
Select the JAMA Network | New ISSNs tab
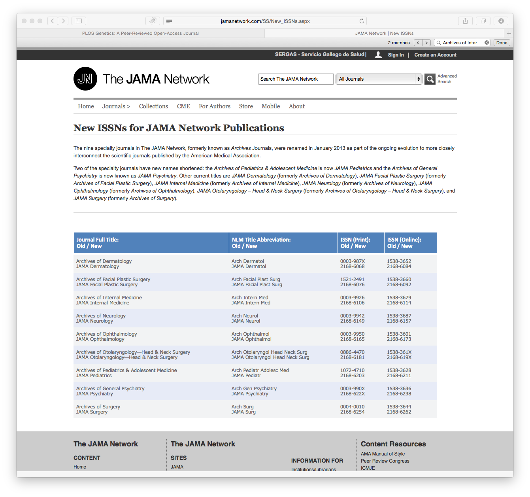click(384, 33)
